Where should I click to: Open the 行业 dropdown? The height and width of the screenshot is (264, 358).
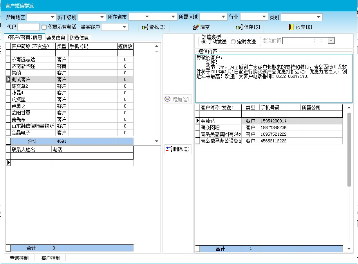(x=264, y=17)
